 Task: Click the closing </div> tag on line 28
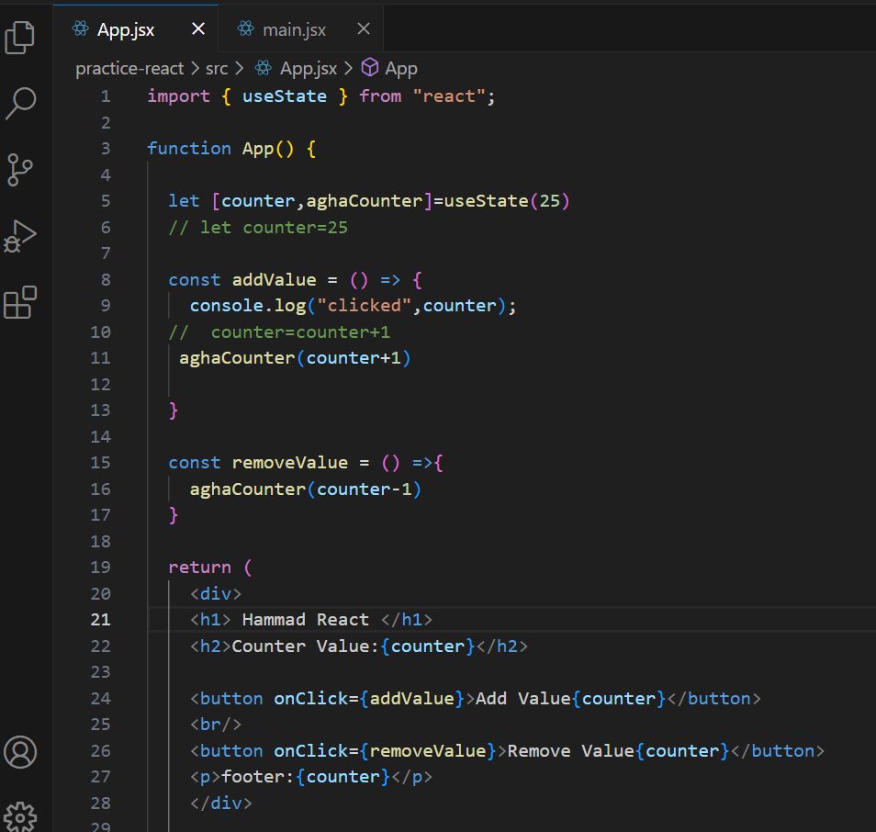(x=221, y=803)
